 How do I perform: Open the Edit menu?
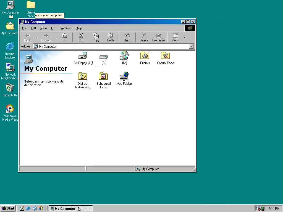tap(33, 28)
